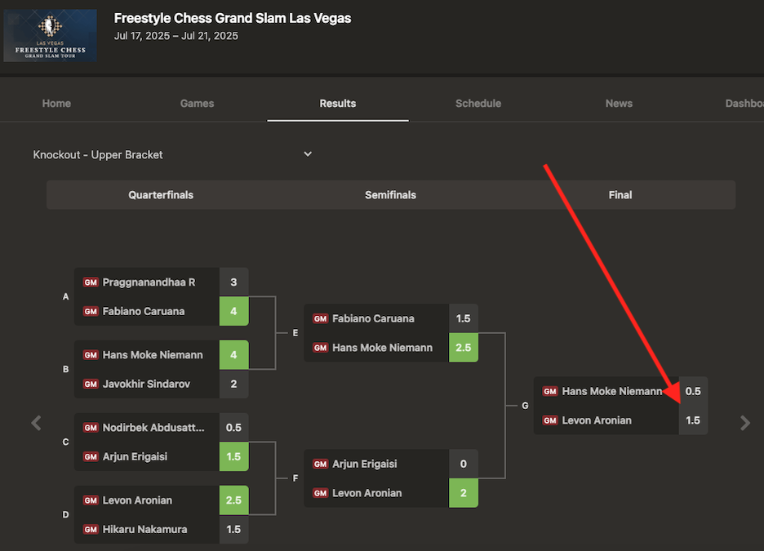Switch to the Games tab
Screen dimensions: 764x551
coord(197,104)
